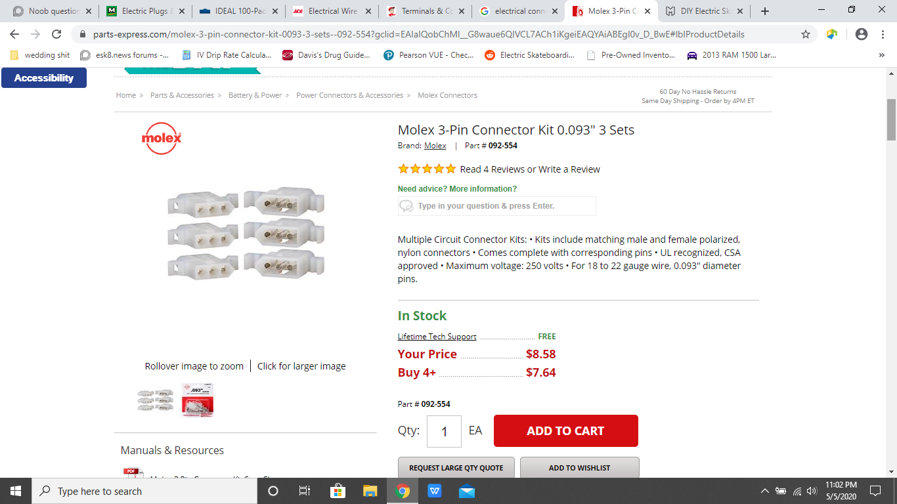897x504 pixels.
Task: Launch Microsoft Store from the taskbar
Action: 338,491
